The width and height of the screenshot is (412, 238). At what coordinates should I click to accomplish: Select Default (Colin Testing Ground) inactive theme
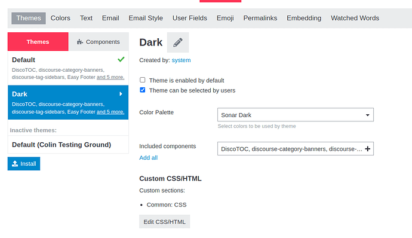68,145
